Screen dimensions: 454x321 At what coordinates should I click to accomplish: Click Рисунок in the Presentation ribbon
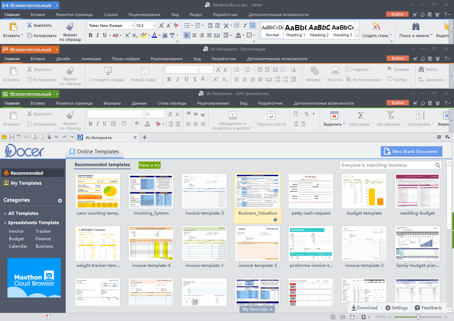pos(335,75)
